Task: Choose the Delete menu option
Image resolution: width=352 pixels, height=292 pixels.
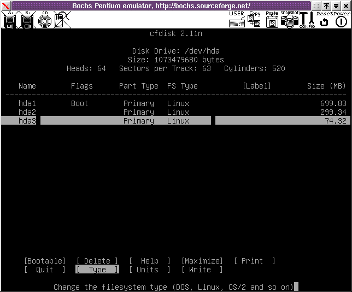Action: click(x=97, y=261)
